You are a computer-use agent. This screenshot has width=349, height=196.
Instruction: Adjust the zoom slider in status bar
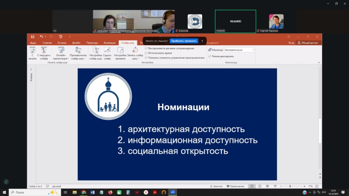290,186
